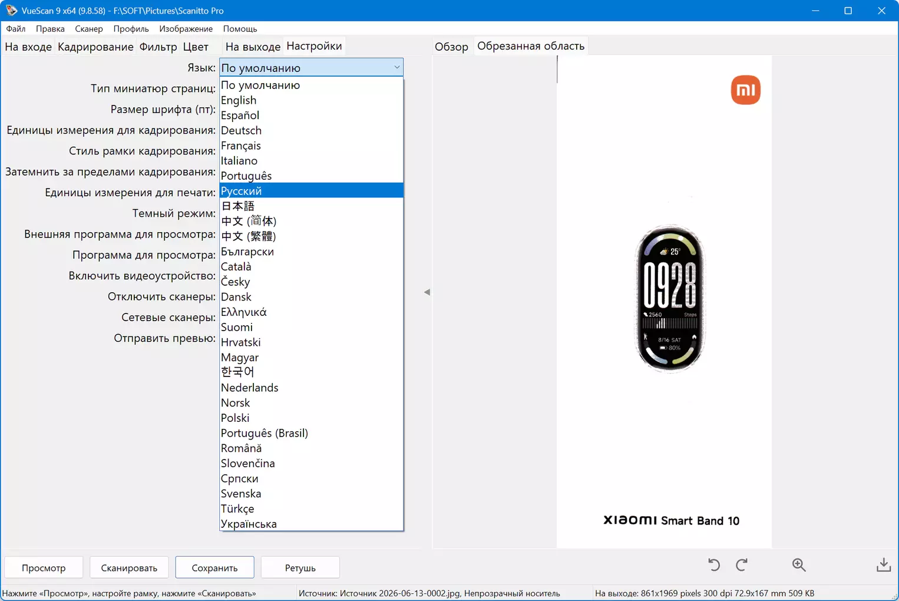Open the Правка menu
This screenshot has height=601, width=899.
click(x=50, y=29)
